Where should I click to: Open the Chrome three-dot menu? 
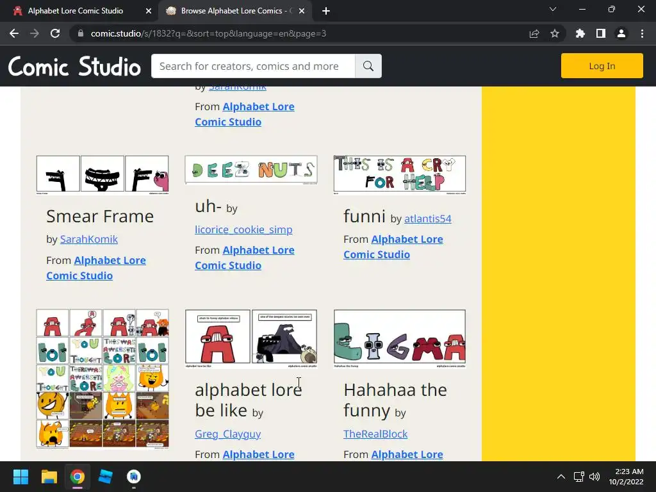(x=642, y=33)
